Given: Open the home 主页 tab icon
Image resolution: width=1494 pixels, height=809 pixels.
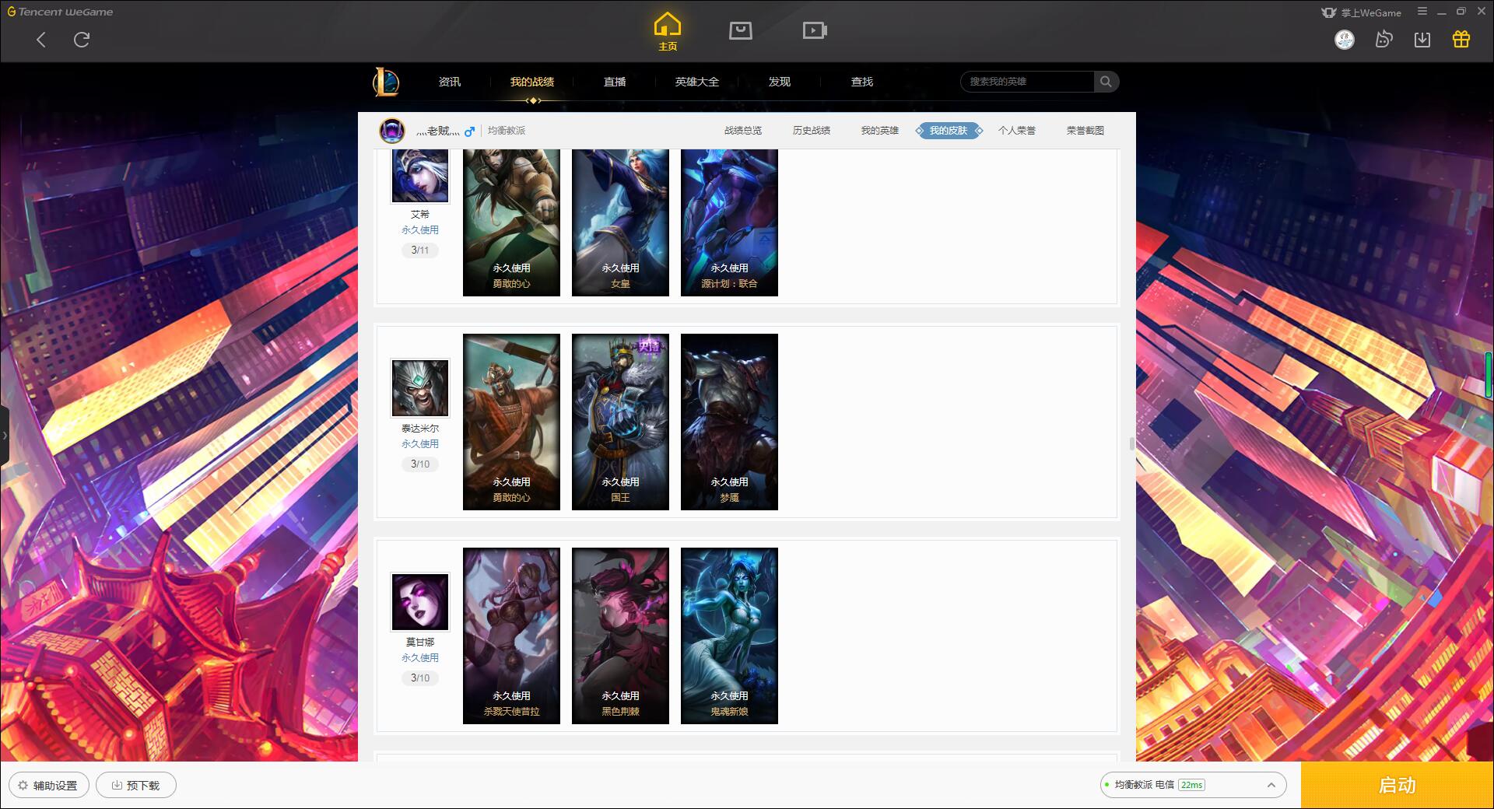Looking at the screenshot, I should pyautogui.click(x=668, y=31).
